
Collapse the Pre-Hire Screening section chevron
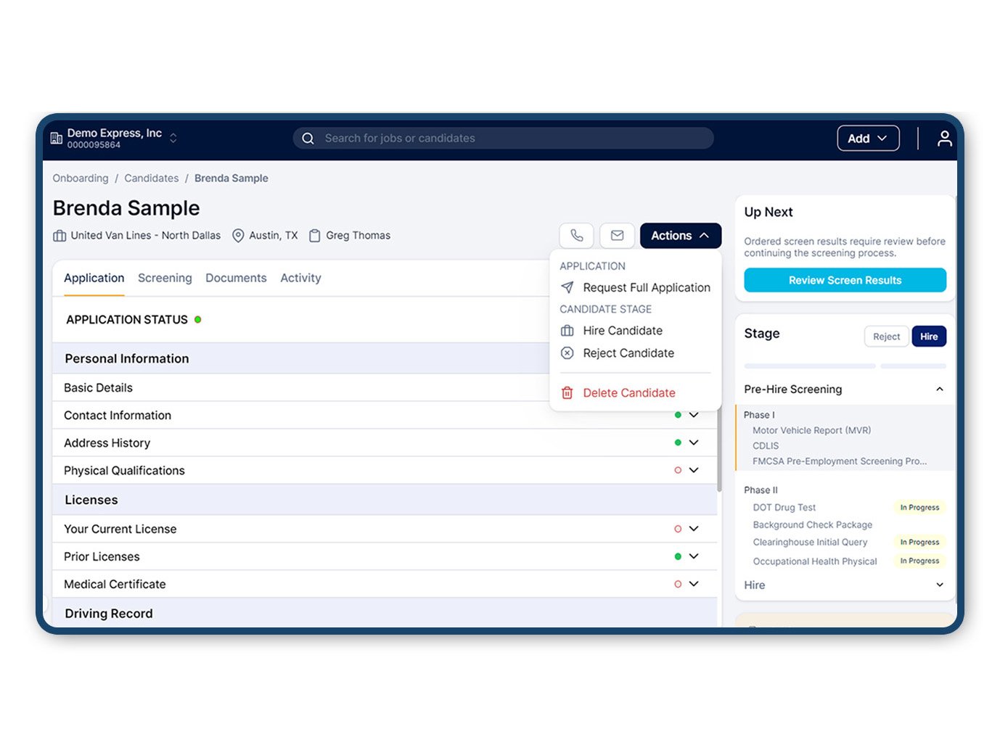pos(940,390)
